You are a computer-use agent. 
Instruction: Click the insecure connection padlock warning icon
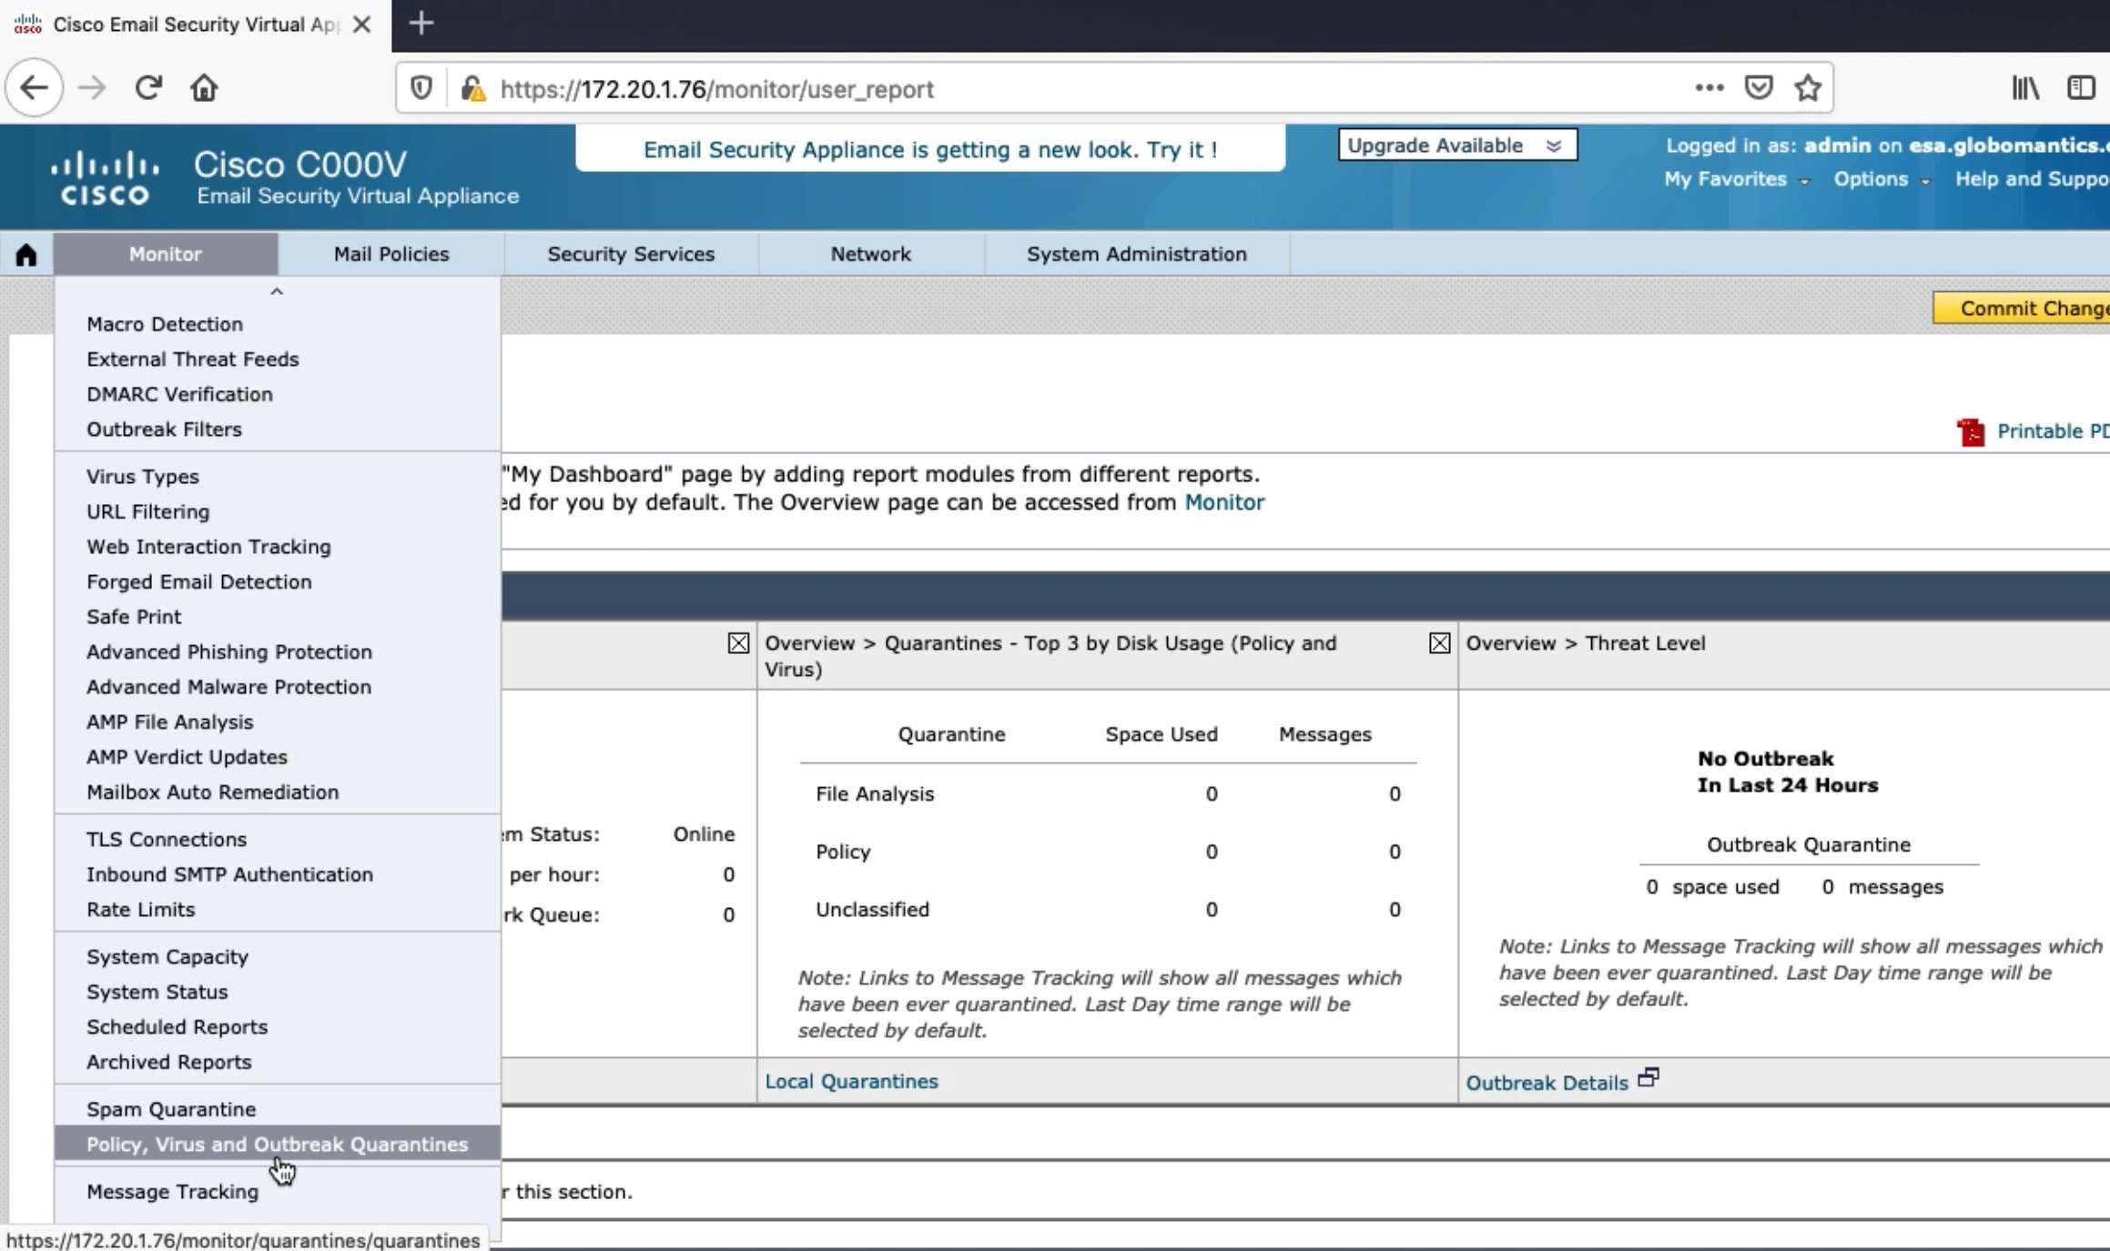tap(472, 88)
